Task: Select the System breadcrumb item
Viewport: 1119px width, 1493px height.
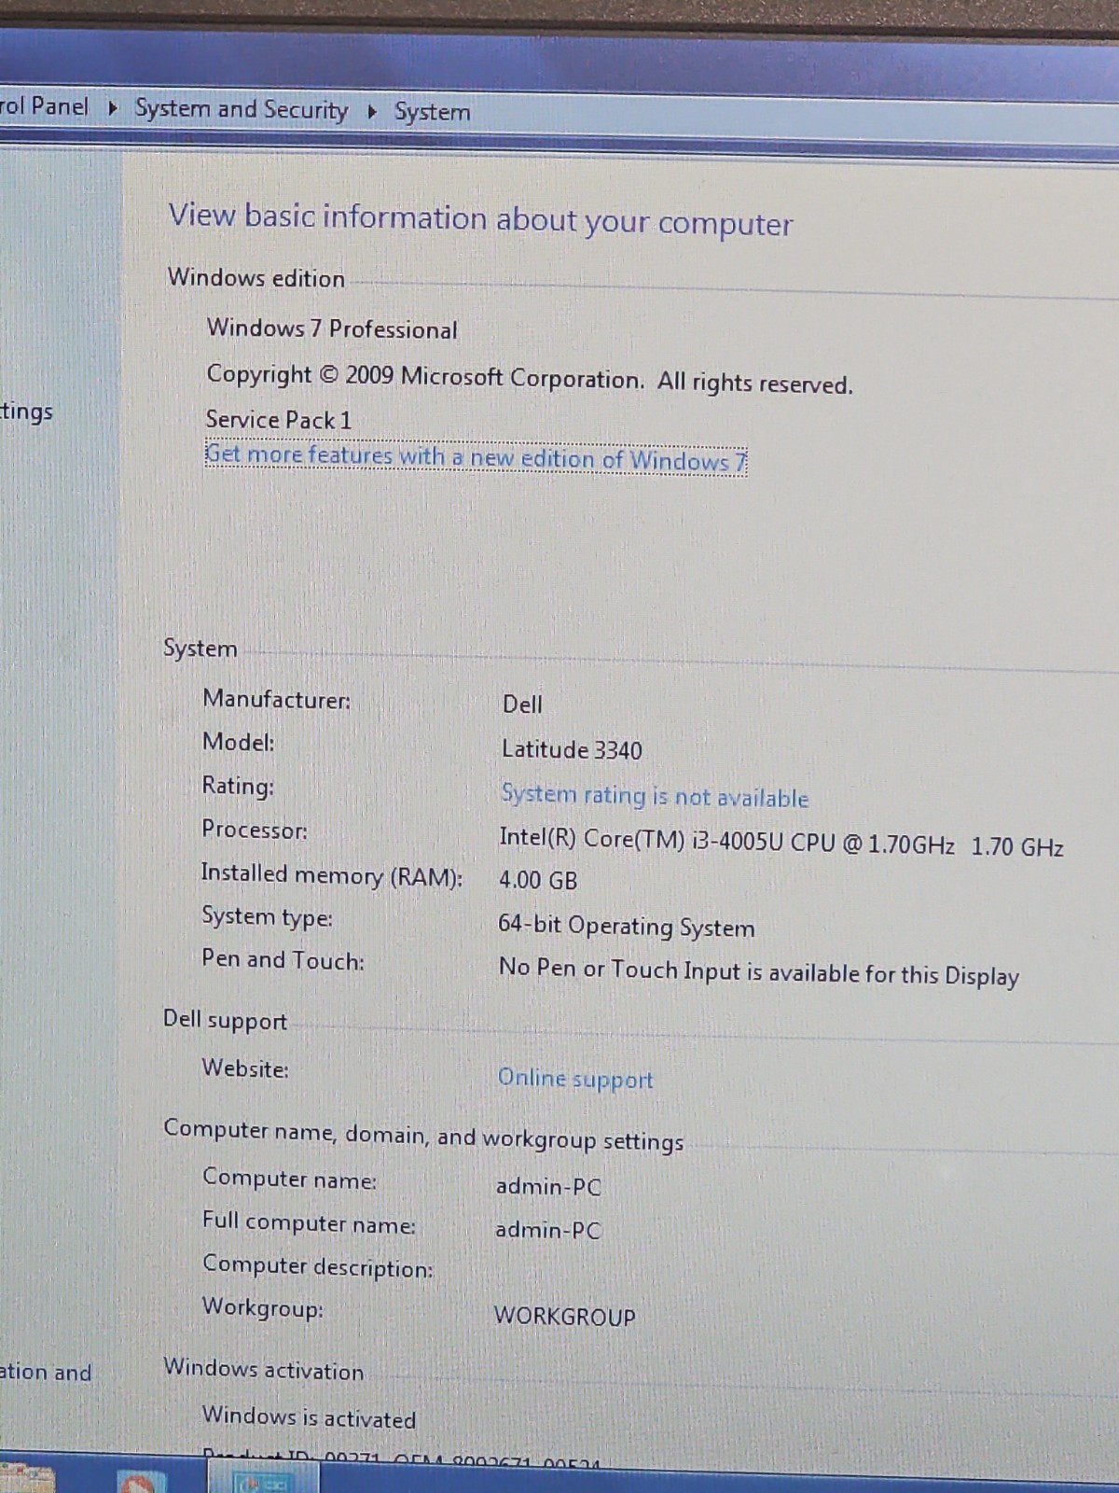Action: pos(432,112)
